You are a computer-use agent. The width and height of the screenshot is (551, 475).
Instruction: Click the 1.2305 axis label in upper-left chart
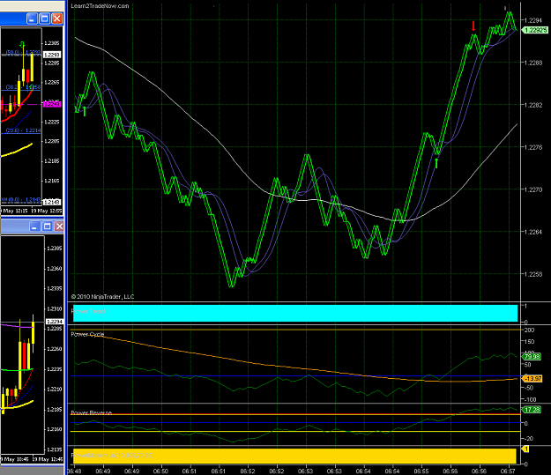52,43
